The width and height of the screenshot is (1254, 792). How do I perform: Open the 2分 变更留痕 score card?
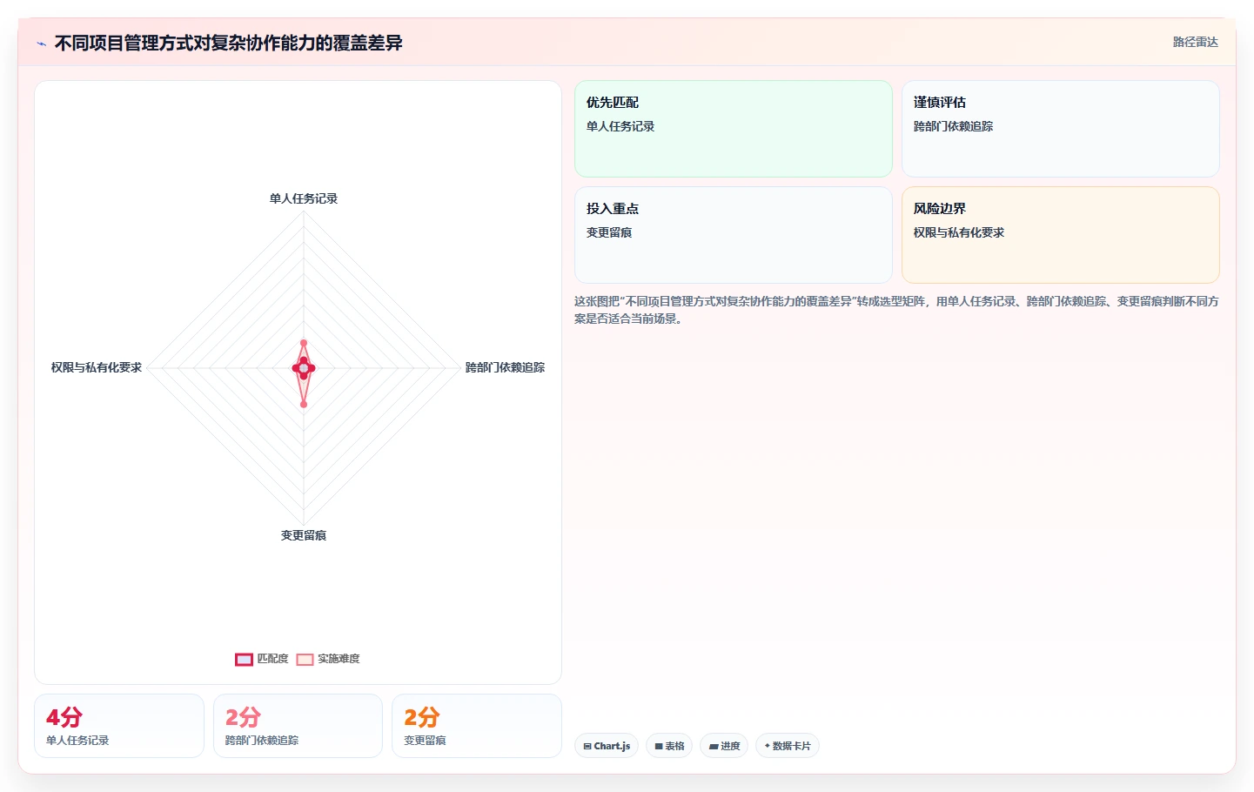tap(477, 726)
